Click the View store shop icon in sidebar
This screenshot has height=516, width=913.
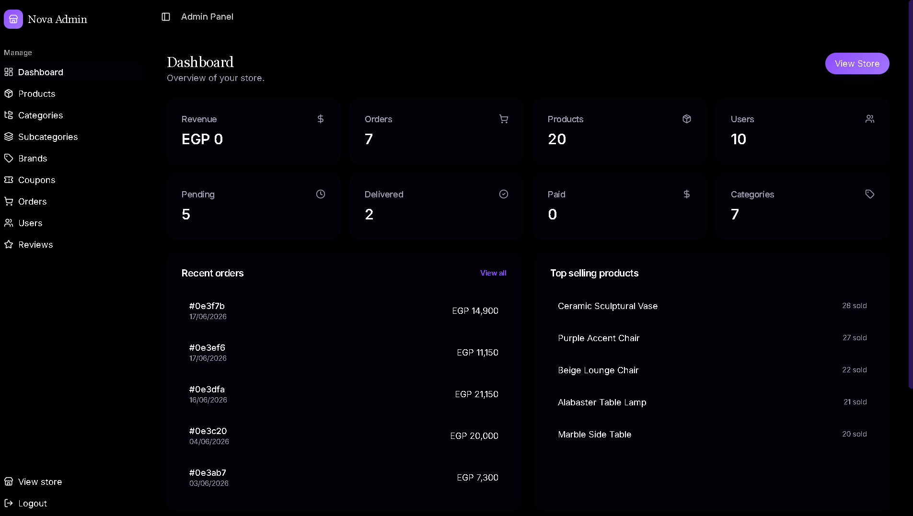(x=9, y=482)
